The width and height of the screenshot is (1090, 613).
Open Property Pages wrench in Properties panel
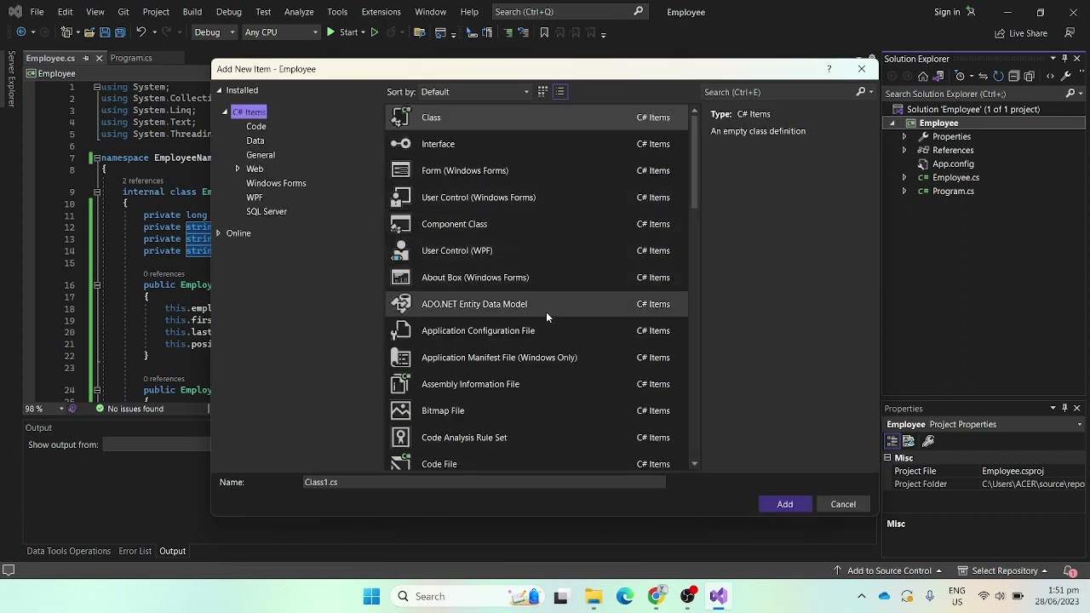(x=928, y=441)
